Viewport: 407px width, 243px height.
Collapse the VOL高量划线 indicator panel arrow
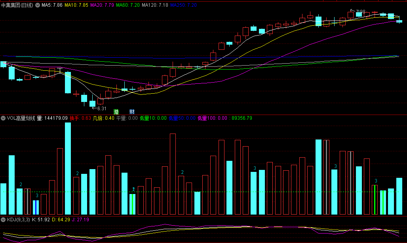pos(3,118)
